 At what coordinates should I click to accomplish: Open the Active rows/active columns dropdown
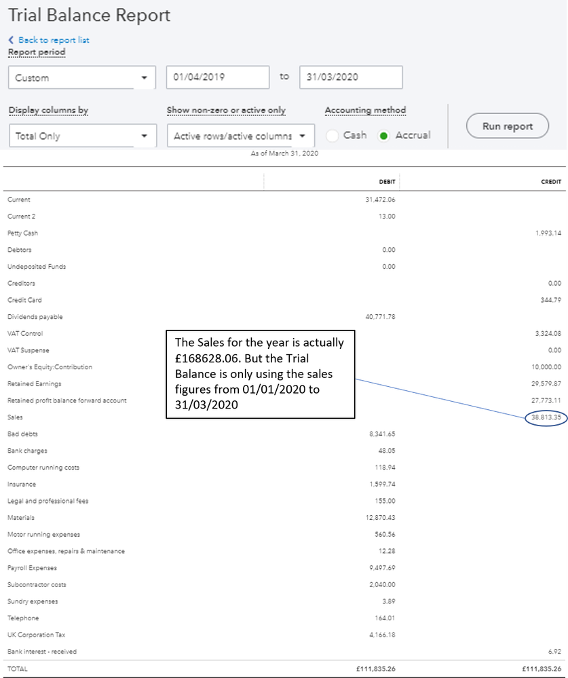[240, 136]
